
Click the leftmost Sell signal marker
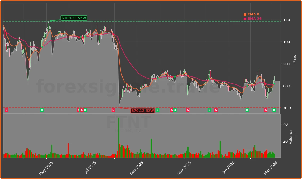tap(6, 110)
